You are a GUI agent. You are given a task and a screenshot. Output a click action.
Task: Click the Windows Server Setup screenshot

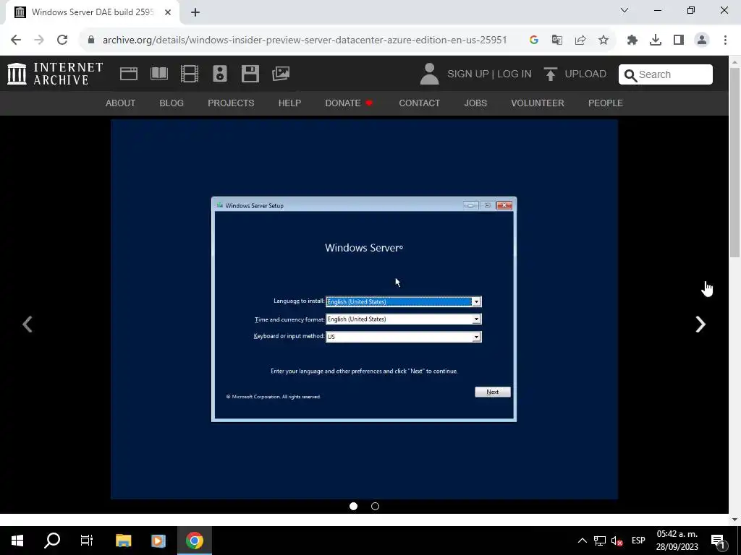[x=364, y=309]
